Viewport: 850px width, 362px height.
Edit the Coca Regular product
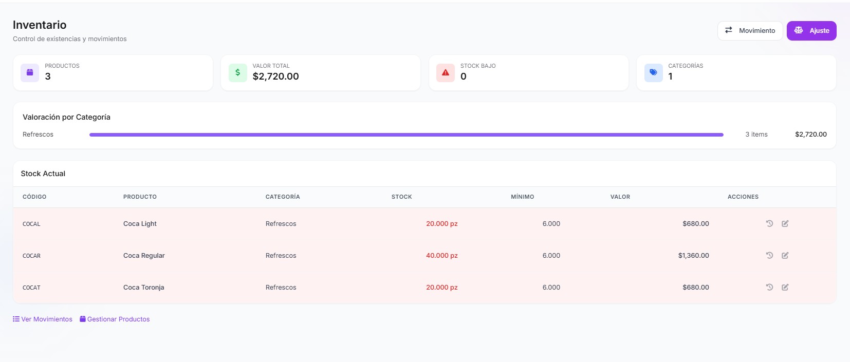[x=785, y=255]
